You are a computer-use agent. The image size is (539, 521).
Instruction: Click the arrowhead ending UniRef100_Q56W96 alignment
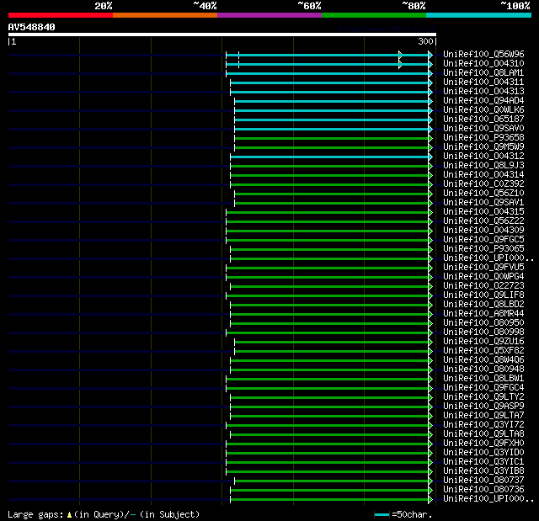[x=430, y=55]
